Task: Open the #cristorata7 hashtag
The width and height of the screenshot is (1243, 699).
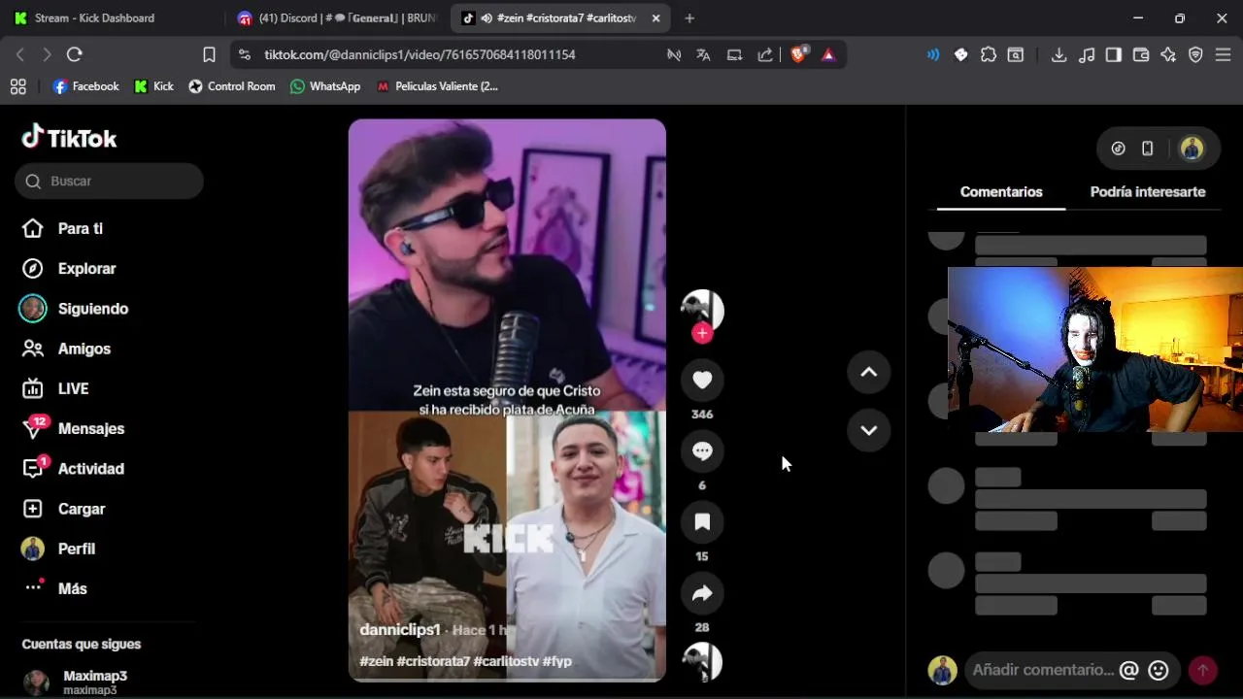Action: coord(433,661)
